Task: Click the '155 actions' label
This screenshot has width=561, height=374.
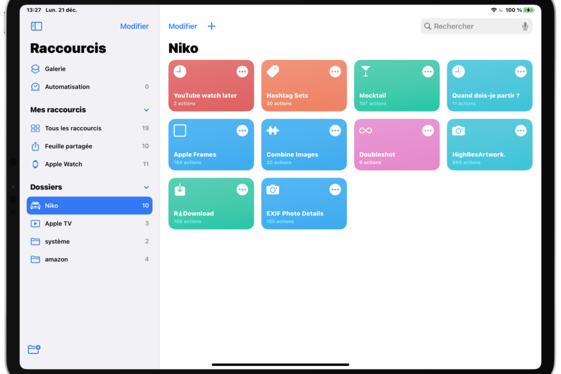Action: [x=280, y=221]
